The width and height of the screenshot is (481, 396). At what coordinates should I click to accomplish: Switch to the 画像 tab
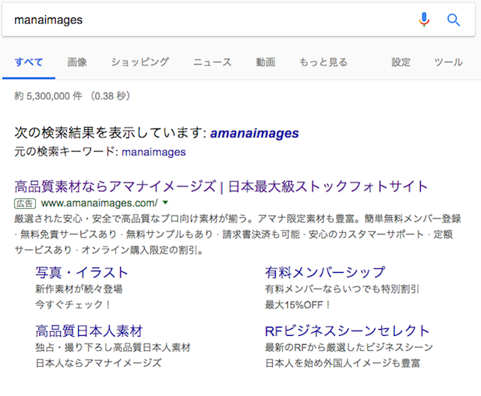tap(77, 62)
